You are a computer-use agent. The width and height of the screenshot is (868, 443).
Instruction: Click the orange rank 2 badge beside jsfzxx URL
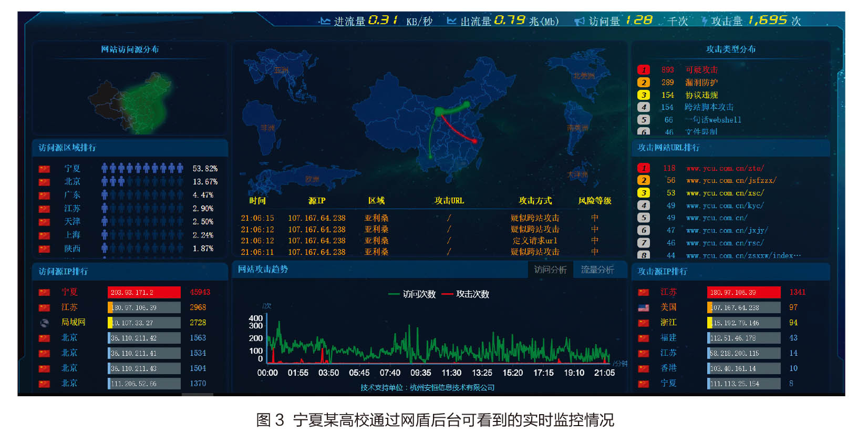[x=644, y=180]
